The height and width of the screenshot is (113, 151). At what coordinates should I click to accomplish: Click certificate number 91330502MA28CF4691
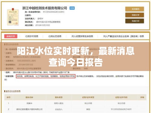[121, 109]
